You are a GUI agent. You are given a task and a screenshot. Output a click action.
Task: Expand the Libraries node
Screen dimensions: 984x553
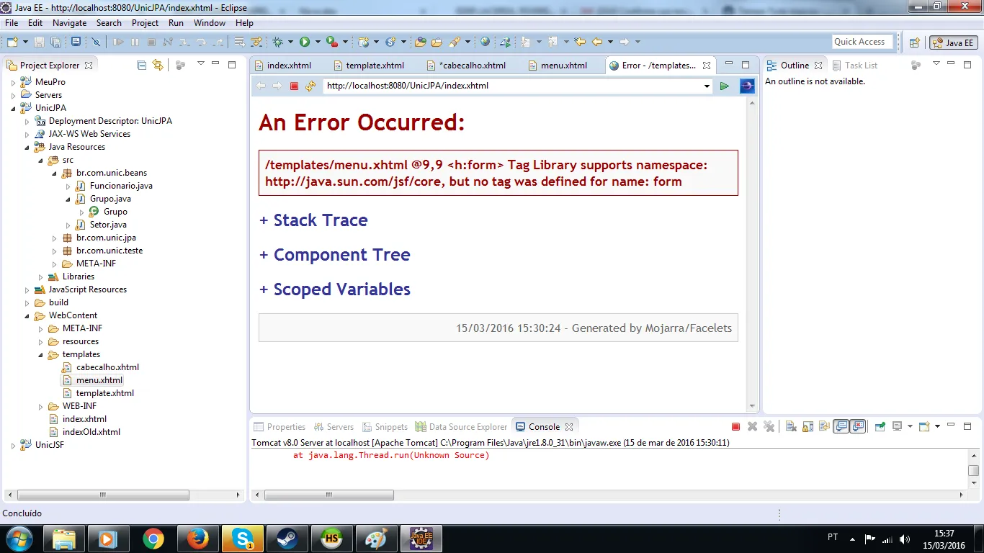pos(40,276)
